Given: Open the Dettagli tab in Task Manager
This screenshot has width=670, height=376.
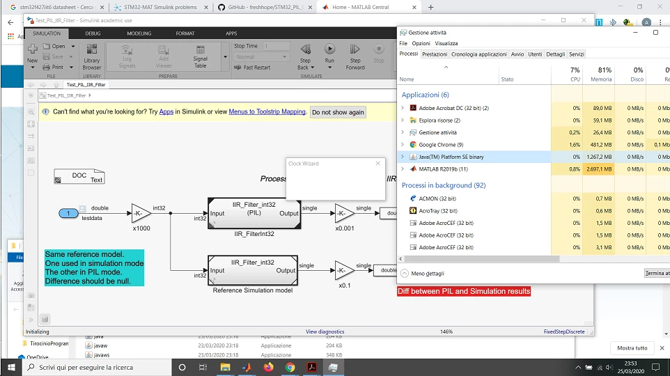Looking at the screenshot, I should click(556, 54).
